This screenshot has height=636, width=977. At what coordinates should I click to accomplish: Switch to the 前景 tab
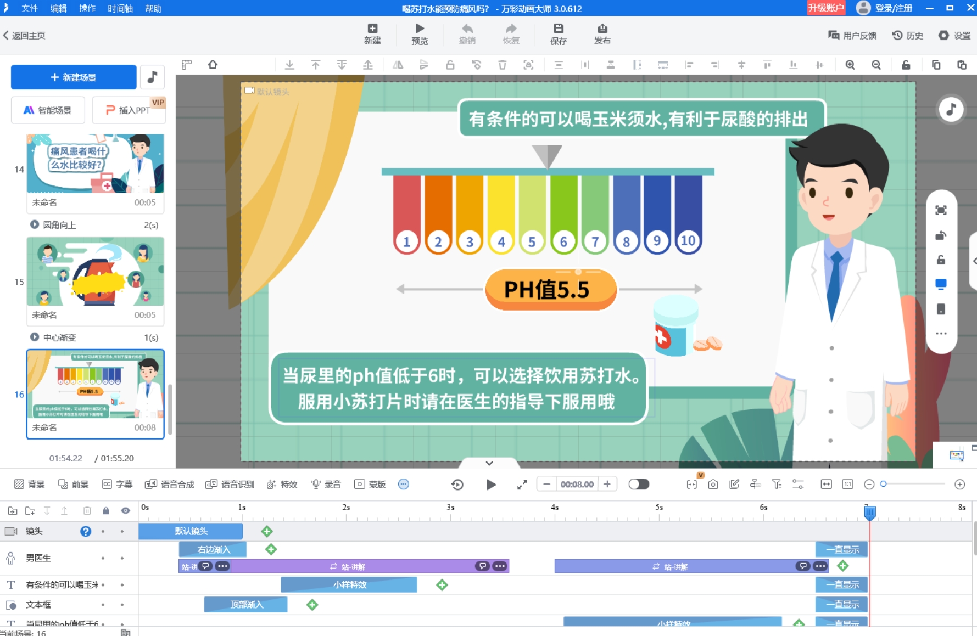[x=74, y=484]
